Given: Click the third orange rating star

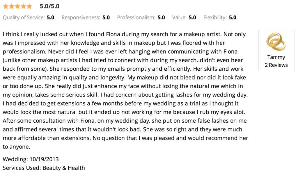Looking at the screenshot, I should pyautogui.click(x=17, y=6).
